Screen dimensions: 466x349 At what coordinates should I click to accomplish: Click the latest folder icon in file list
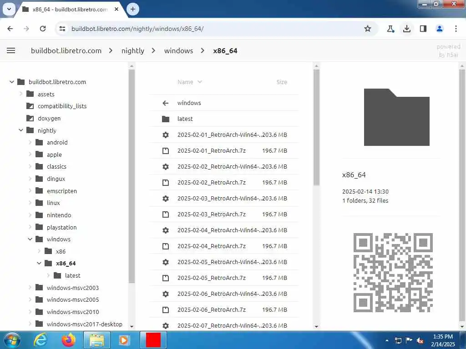[x=166, y=119]
